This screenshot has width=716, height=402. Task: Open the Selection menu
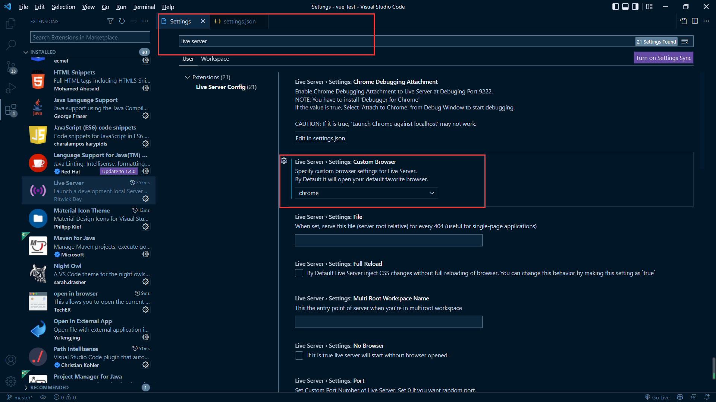[x=63, y=7]
